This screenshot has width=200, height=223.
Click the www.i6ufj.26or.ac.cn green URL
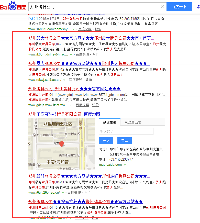[44, 192]
